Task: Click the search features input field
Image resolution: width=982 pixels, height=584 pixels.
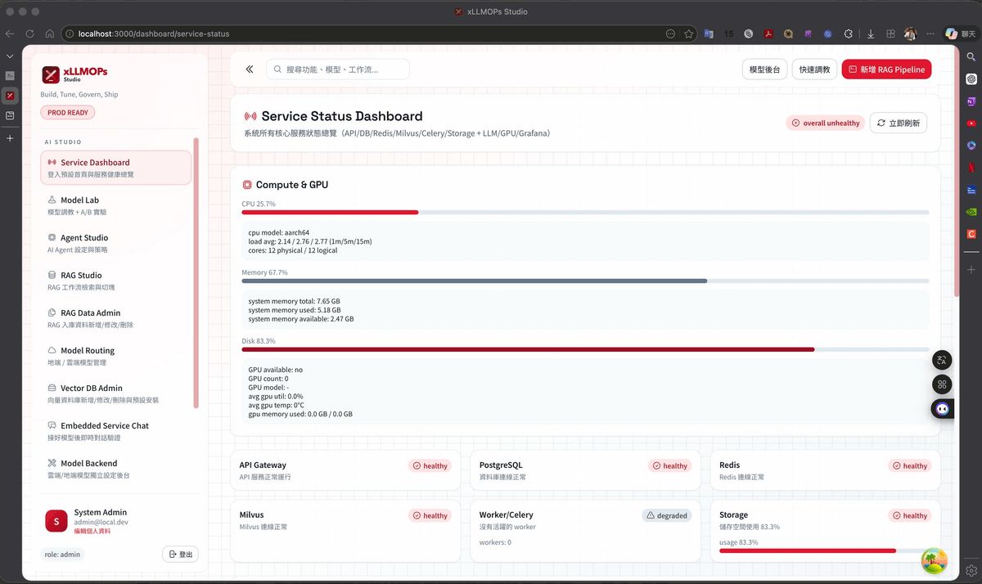Action: (x=338, y=70)
